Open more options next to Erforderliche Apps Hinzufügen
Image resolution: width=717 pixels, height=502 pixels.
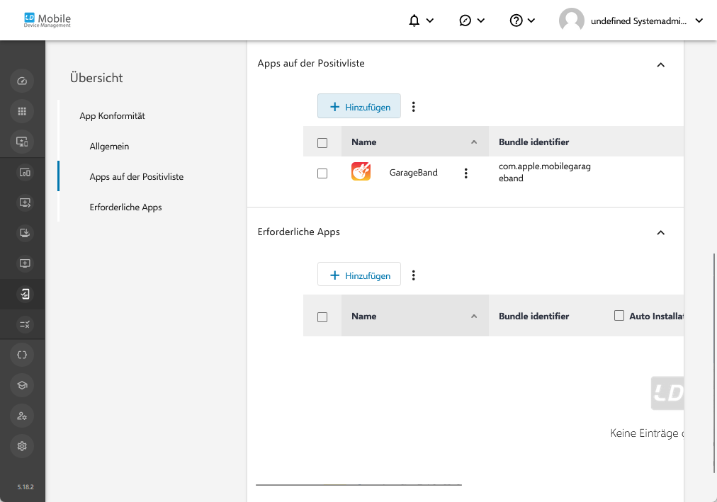(413, 275)
